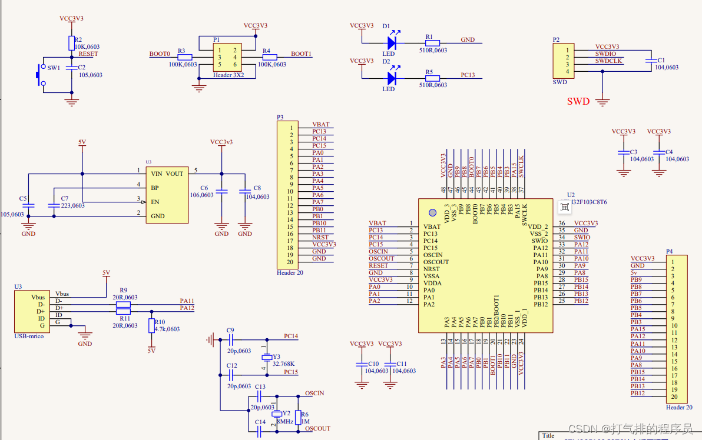Click the R10 4.7k resistor symbol
Image resolution: width=702 pixels, height=440 pixels.
tap(152, 325)
